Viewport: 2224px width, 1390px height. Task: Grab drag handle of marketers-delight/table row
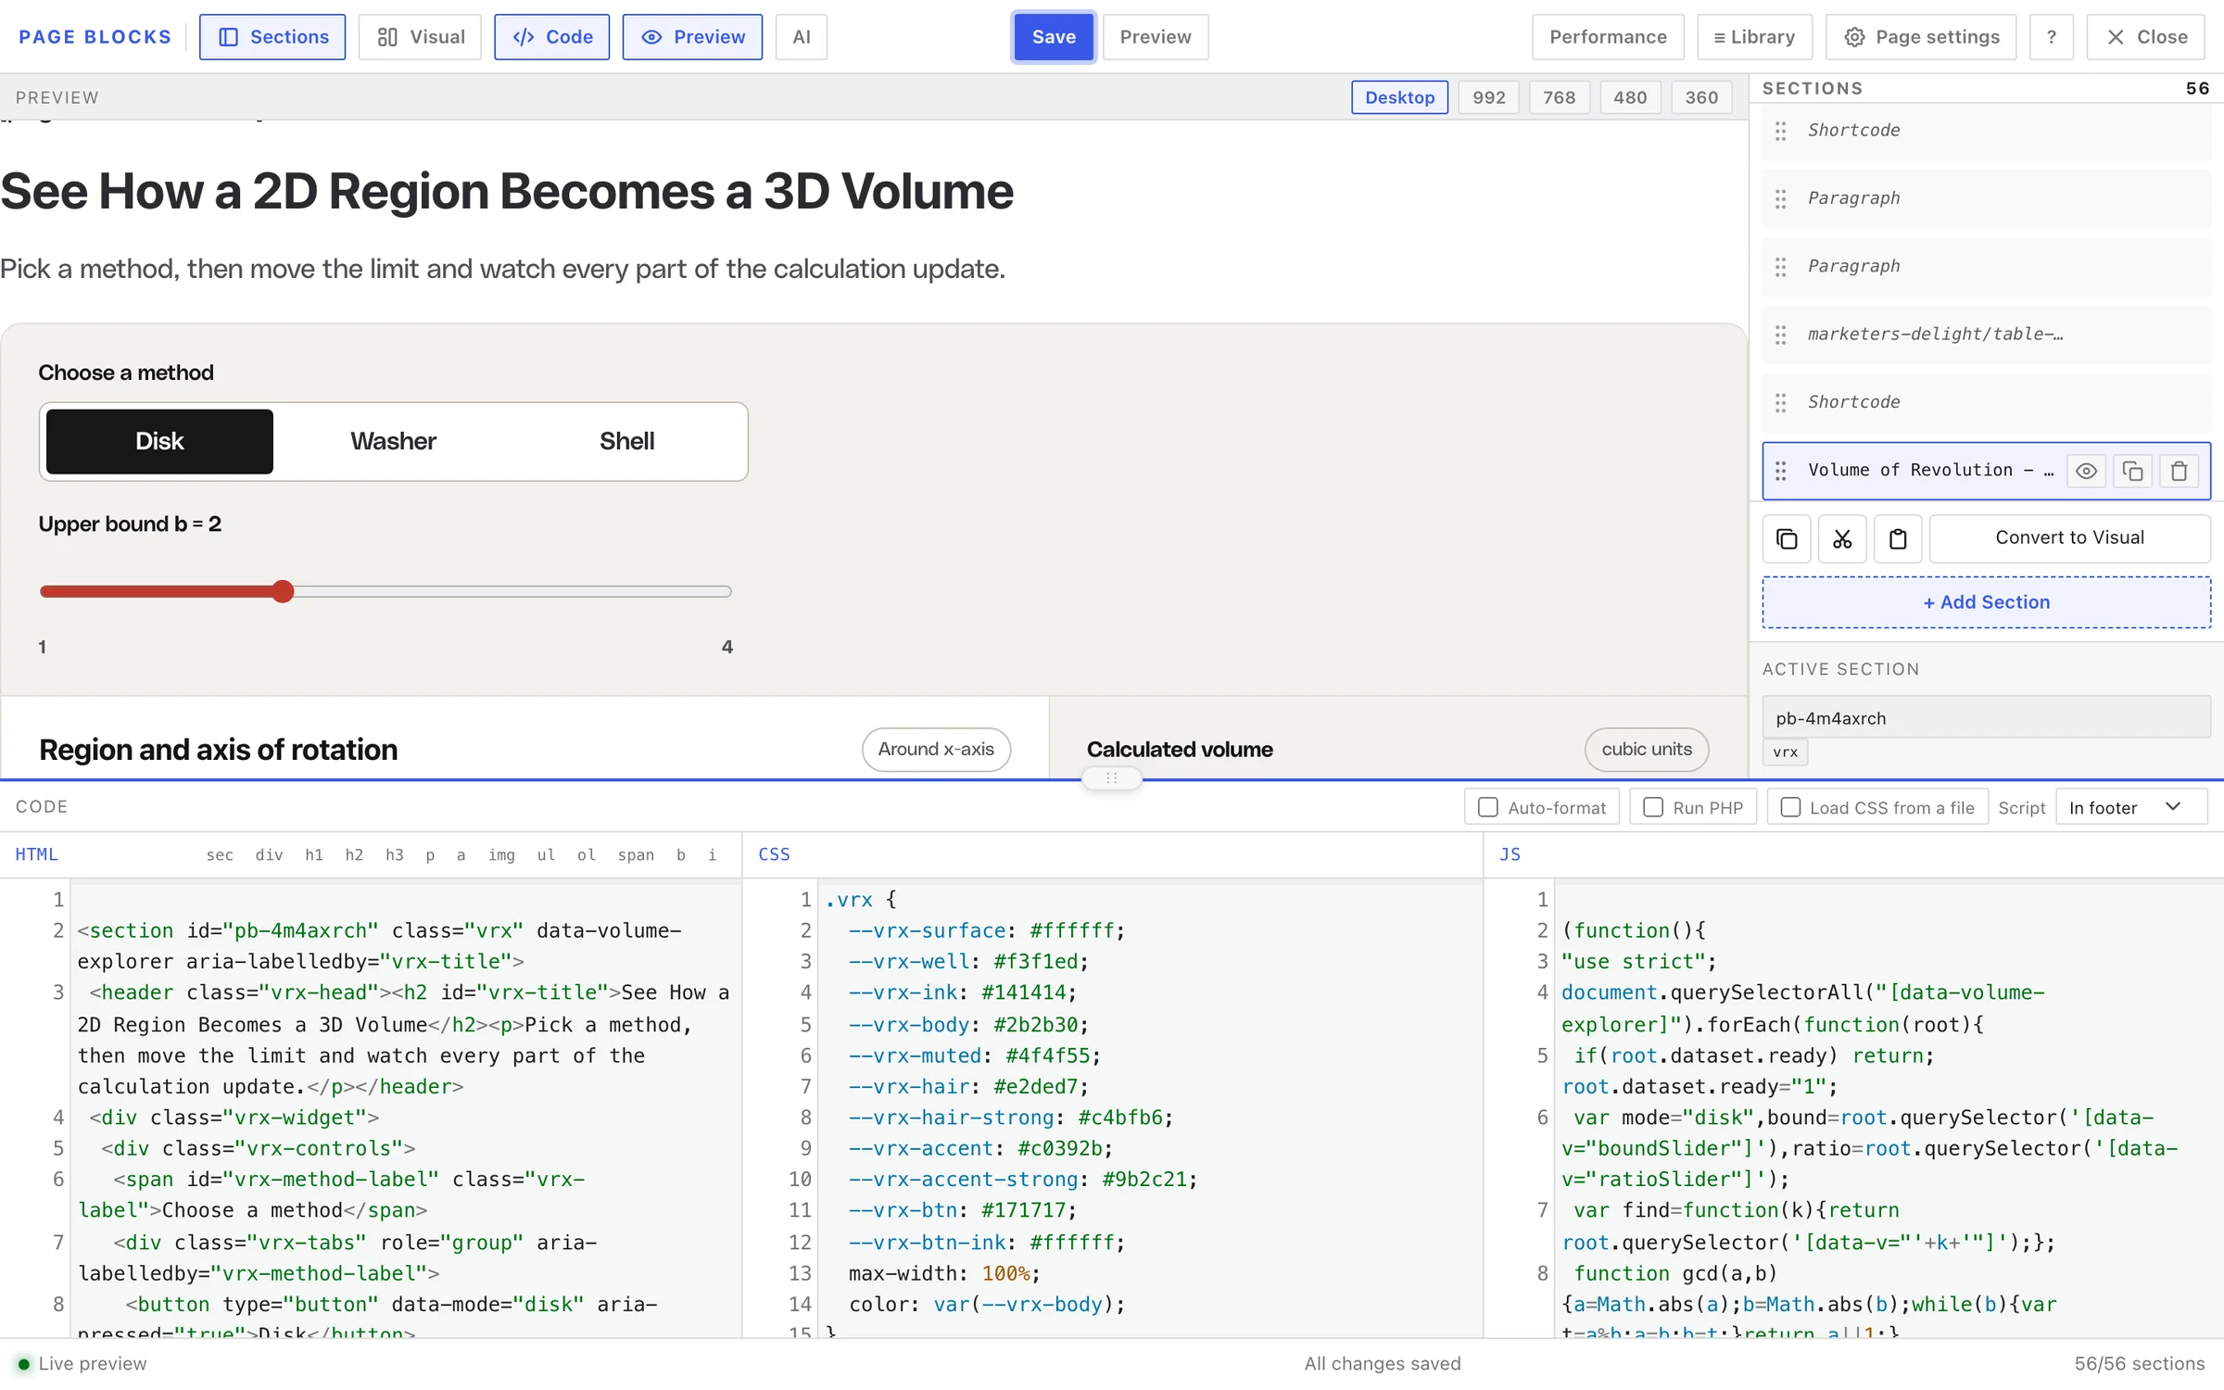(1780, 335)
